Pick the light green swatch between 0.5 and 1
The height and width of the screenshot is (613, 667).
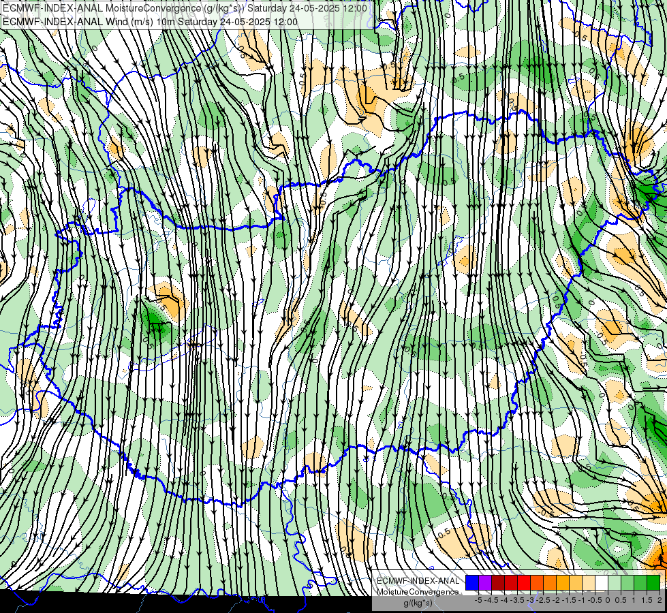(627, 582)
